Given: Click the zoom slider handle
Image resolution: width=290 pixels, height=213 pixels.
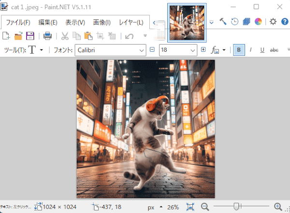Looking at the screenshot, I should coord(236,206).
